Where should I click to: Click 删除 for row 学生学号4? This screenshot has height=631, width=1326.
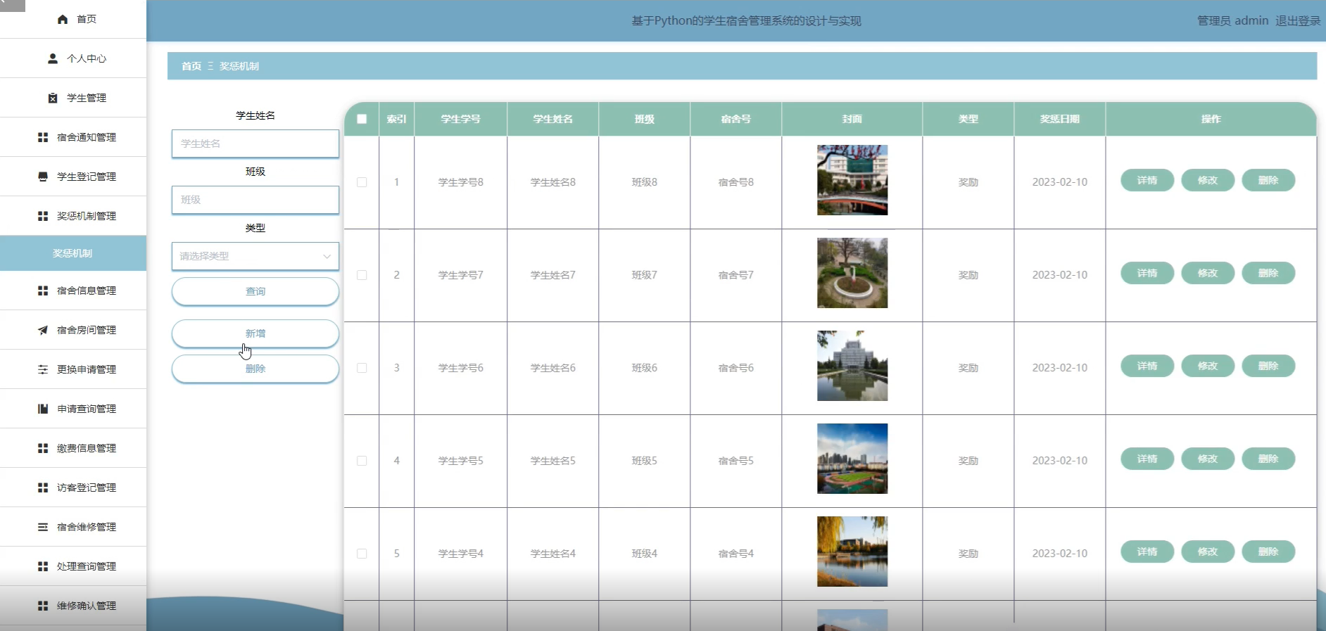point(1268,552)
